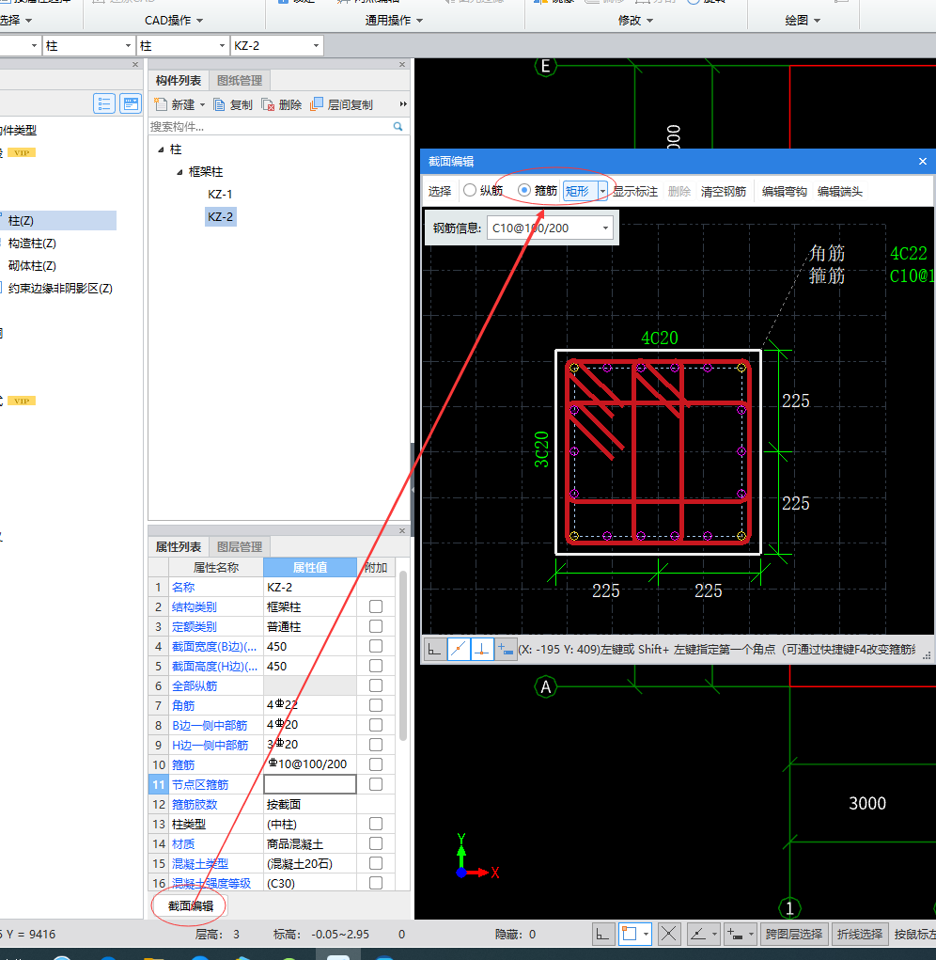Check 附加 box for 截面宽度 row
This screenshot has width=936, height=960.
tap(376, 646)
